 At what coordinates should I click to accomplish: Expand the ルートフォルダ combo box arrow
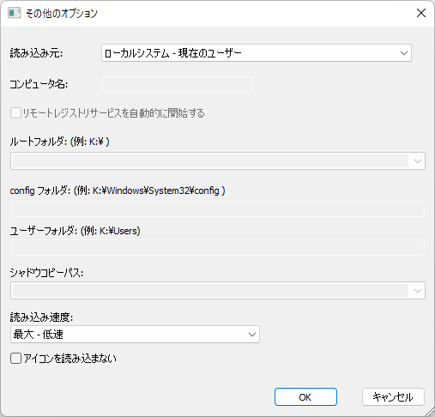point(417,161)
